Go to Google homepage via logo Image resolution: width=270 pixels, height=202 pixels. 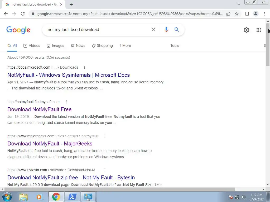click(18, 30)
